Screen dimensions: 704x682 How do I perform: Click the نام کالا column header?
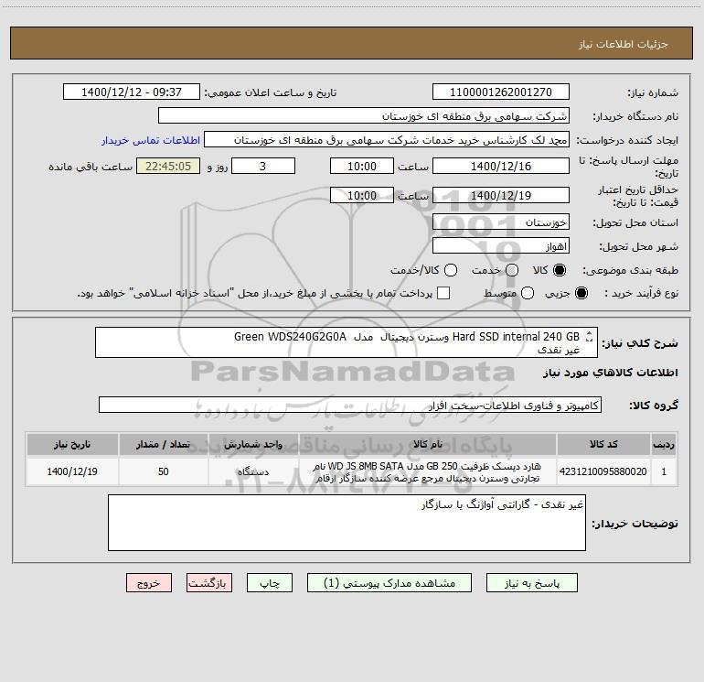coord(428,444)
